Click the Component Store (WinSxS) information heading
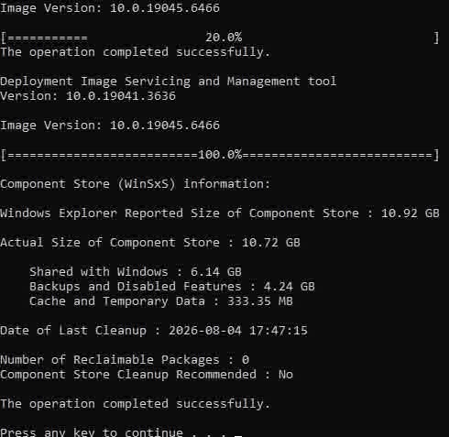The width and height of the screenshot is (449, 437). coord(136,184)
